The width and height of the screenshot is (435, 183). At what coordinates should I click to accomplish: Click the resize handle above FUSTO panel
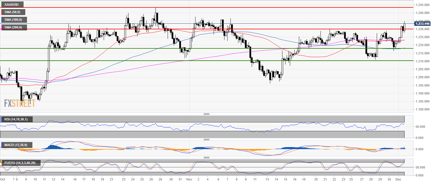tap(207, 157)
